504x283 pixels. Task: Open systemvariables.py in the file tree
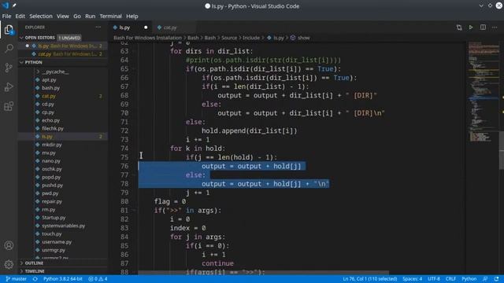(63, 226)
